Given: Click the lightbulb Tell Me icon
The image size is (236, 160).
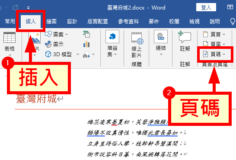Looking at the screenshot, I should point(233,22).
